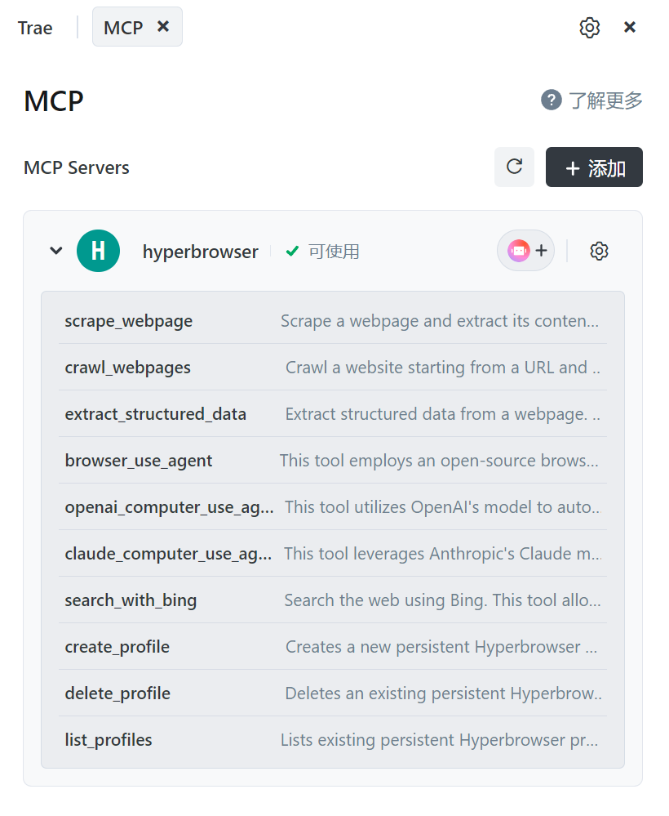
Task: Open the 了解更多 link
Action: (x=608, y=100)
